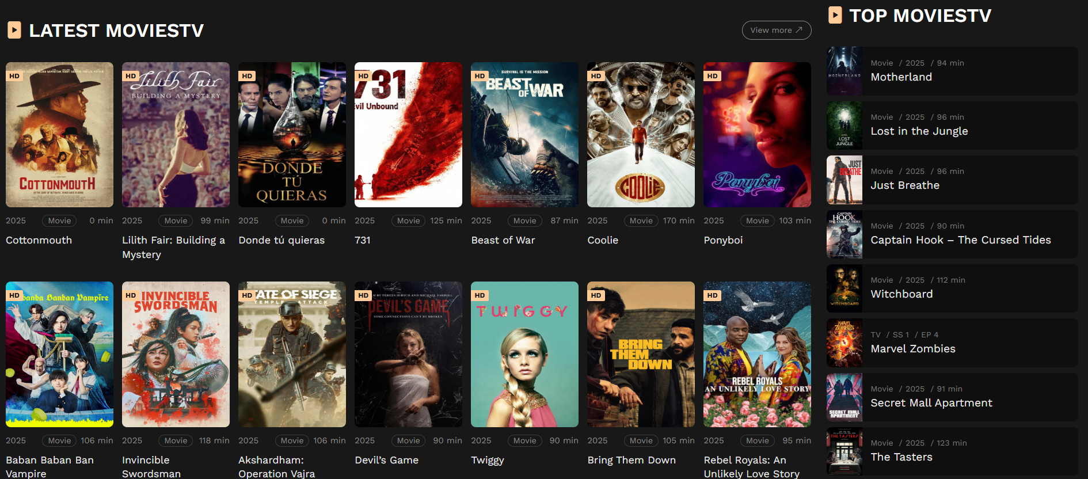Click the HD badge on Twiggy poster
This screenshot has height=479, width=1088.
tap(480, 295)
